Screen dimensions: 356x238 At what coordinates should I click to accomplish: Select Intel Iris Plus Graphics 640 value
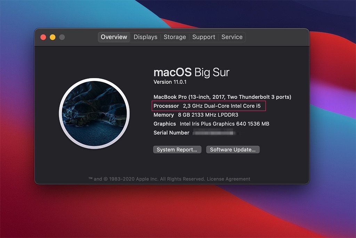coord(224,124)
